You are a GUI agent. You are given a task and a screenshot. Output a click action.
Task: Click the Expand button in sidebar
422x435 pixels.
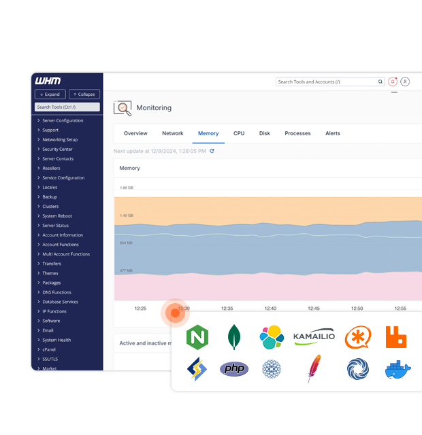coord(50,94)
